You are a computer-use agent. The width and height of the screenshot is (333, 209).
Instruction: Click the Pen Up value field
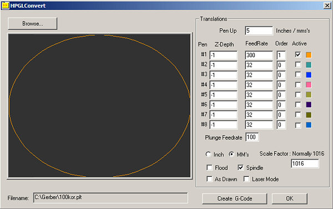(259, 30)
